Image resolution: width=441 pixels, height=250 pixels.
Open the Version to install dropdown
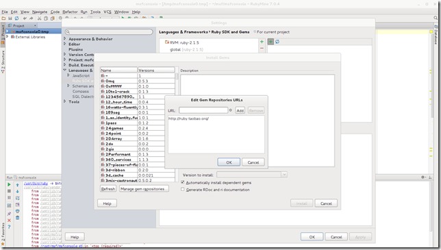(x=284, y=175)
